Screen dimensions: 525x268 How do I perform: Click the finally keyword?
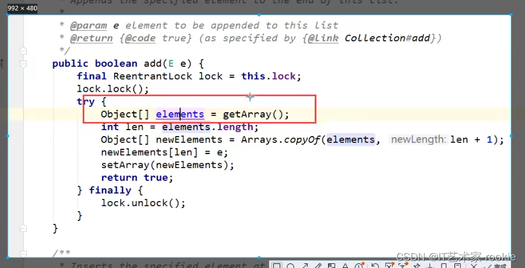pyautogui.click(x=110, y=191)
